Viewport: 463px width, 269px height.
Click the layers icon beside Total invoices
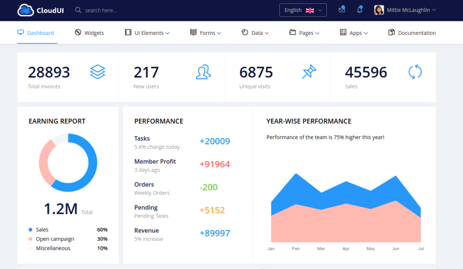point(98,72)
